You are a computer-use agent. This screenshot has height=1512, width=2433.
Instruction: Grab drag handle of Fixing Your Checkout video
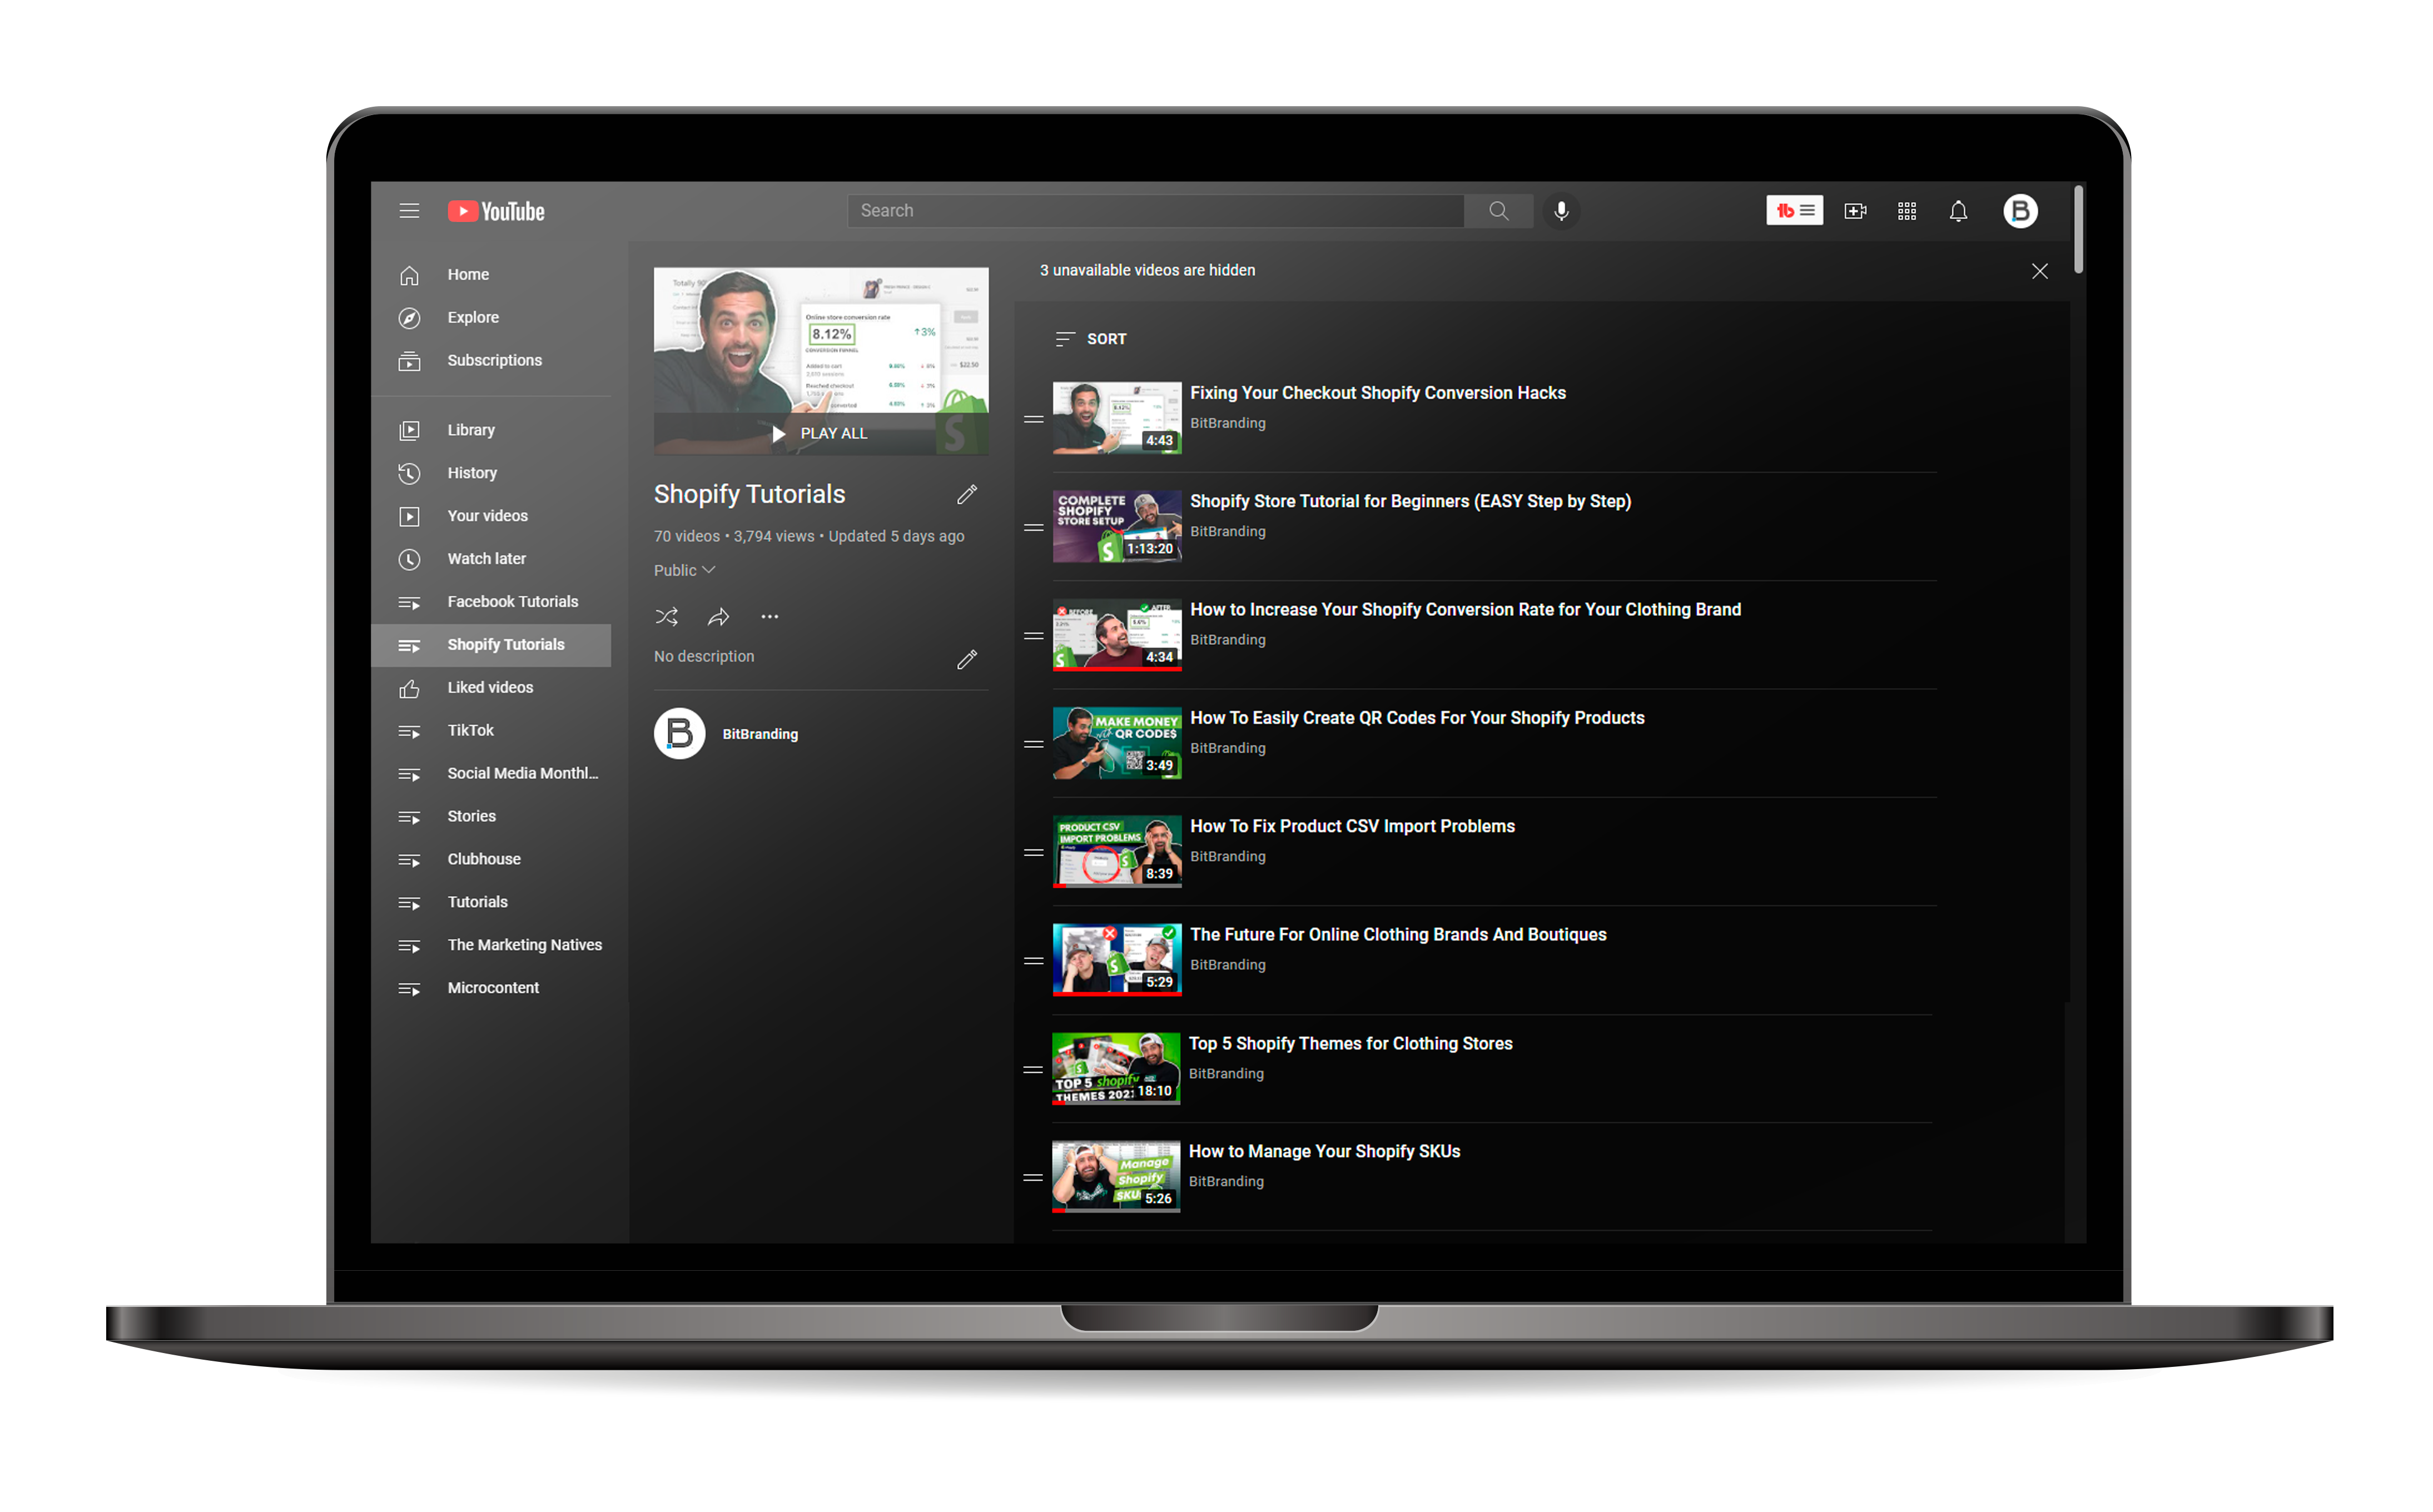pyautogui.click(x=1034, y=419)
